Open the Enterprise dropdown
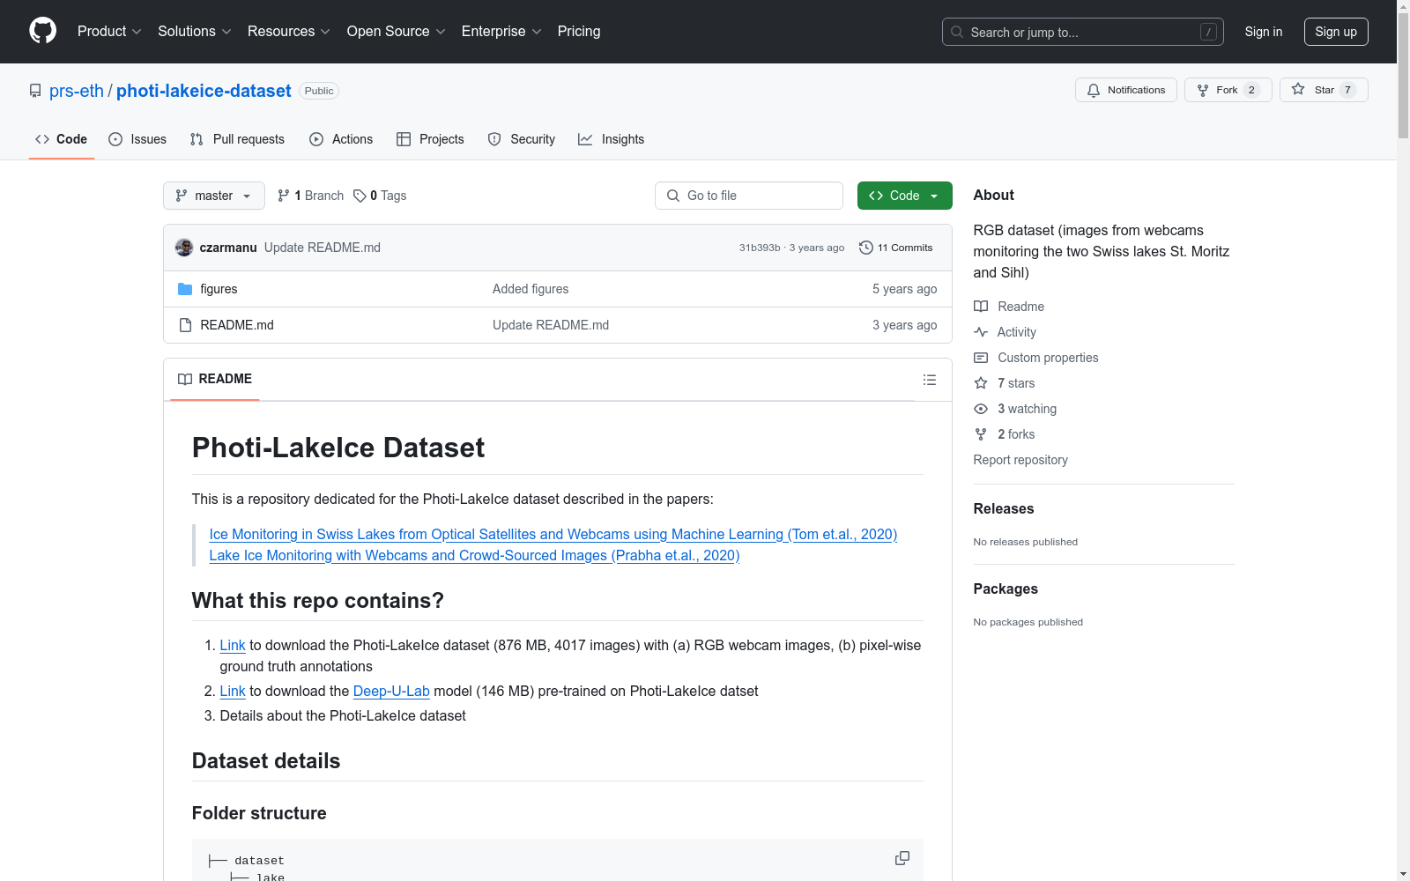This screenshot has width=1410, height=881. point(501,31)
